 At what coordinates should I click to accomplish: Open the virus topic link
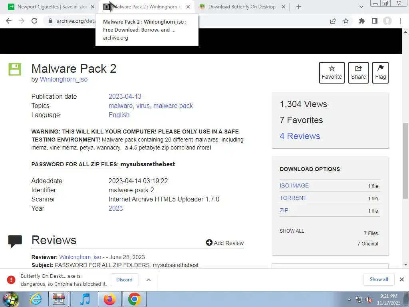(x=143, y=106)
